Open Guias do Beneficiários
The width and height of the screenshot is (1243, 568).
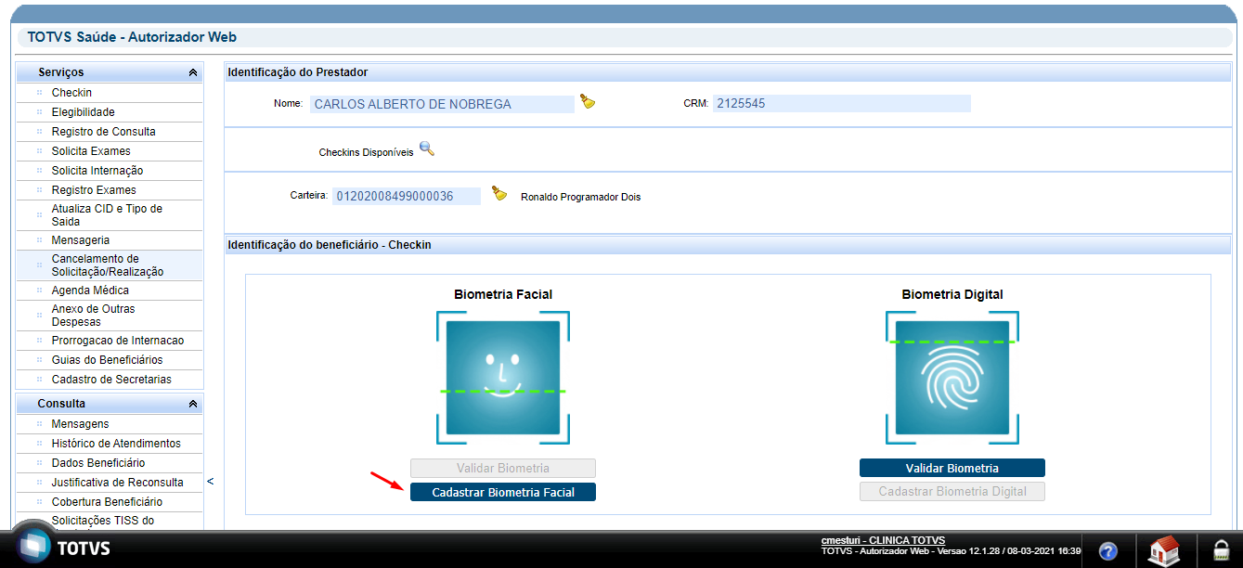(x=110, y=360)
